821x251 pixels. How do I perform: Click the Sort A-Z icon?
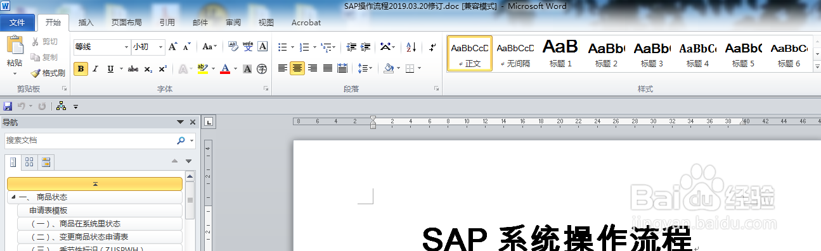[x=411, y=47]
